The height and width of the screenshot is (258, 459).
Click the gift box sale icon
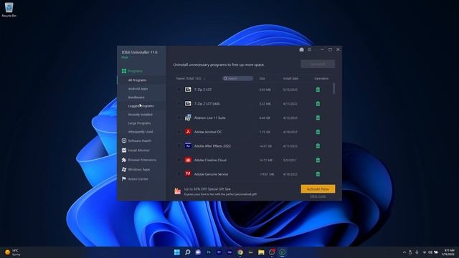pyautogui.click(x=177, y=191)
